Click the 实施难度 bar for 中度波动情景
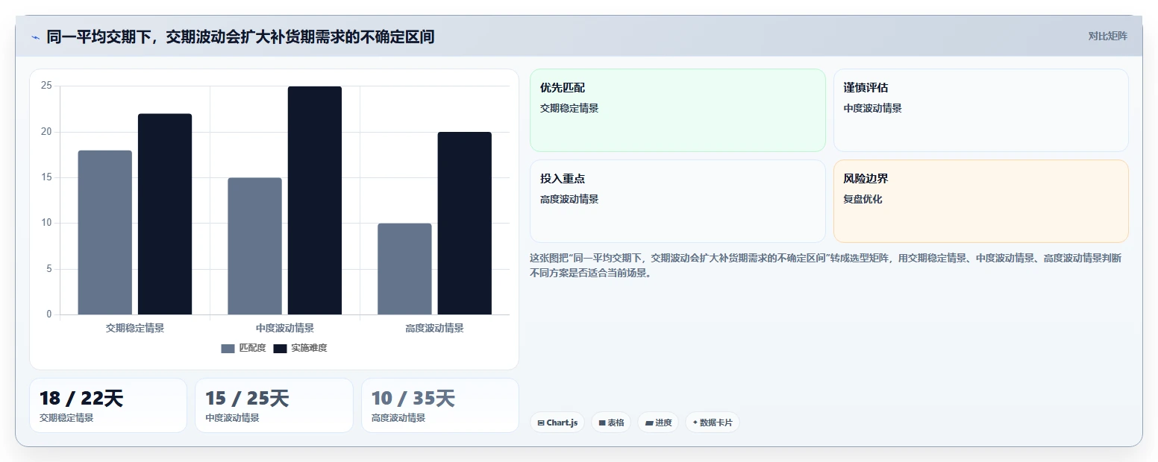The height and width of the screenshot is (462, 1158). tap(315, 200)
